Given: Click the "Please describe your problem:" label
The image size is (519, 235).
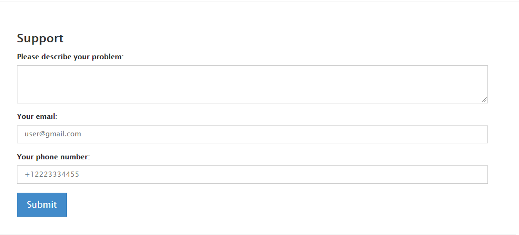Looking at the screenshot, I should pyautogui.click(x=70, y=57).
